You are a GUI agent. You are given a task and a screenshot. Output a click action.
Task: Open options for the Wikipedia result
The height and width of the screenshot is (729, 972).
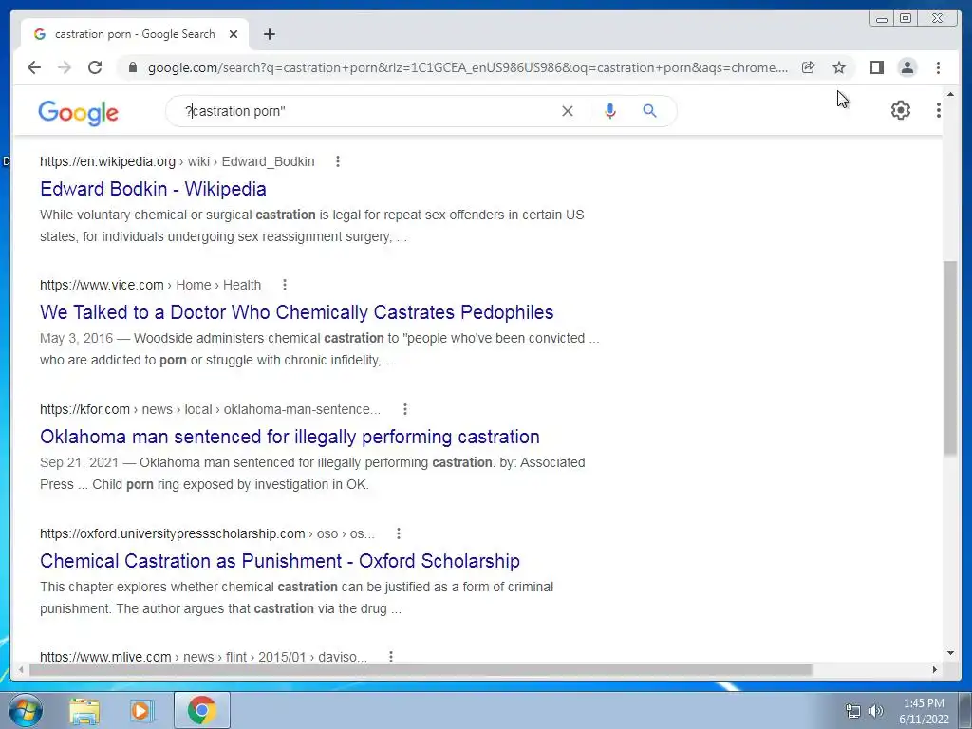coord(337,161)
